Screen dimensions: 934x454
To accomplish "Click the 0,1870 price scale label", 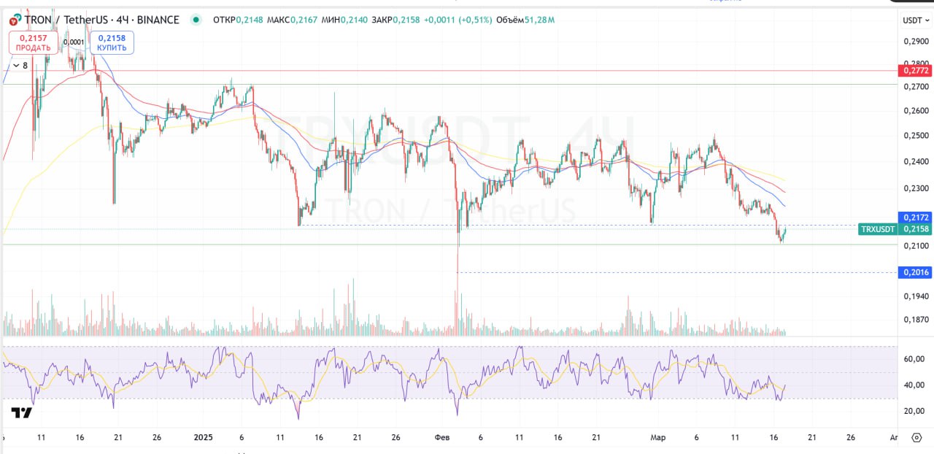I will 916,320.
